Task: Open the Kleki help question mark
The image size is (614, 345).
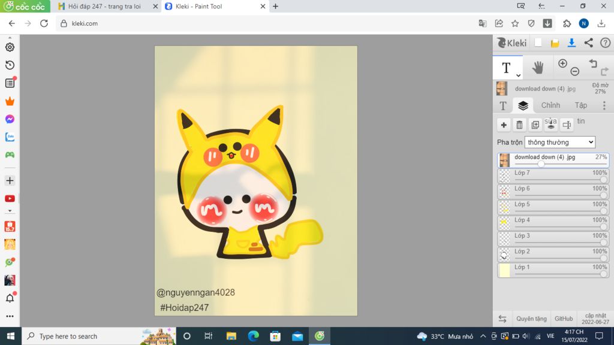Action: 605,43
